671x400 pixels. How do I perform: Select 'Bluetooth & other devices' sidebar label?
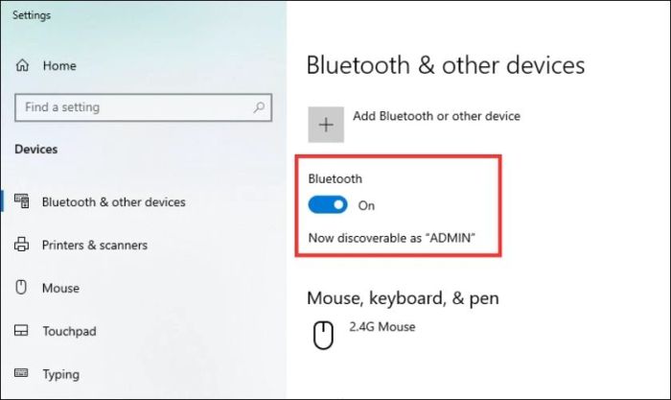click(x=113, y=202)
